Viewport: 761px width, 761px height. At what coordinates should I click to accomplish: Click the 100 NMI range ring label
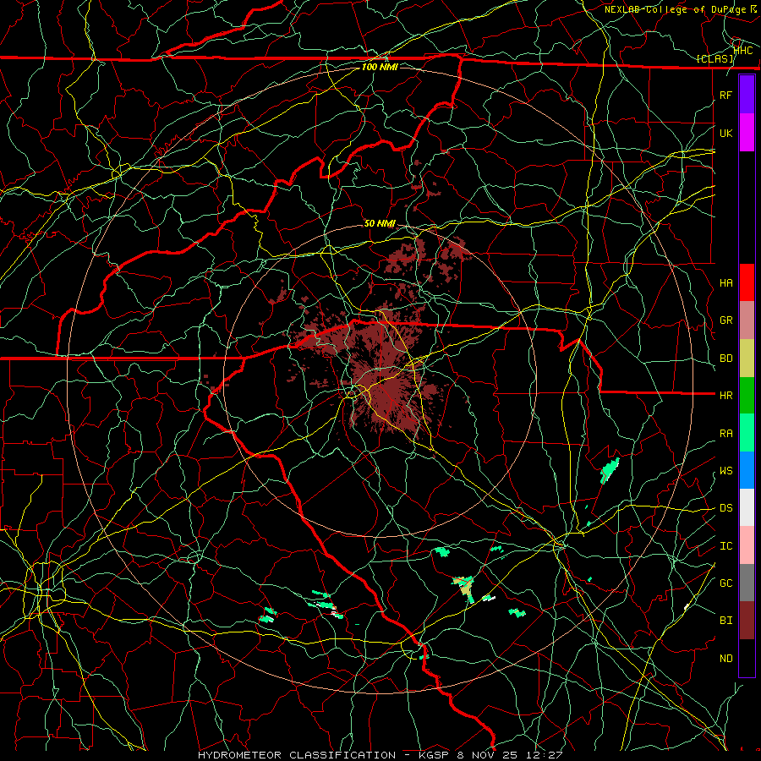pyautogui.click(x=380, y=67)
